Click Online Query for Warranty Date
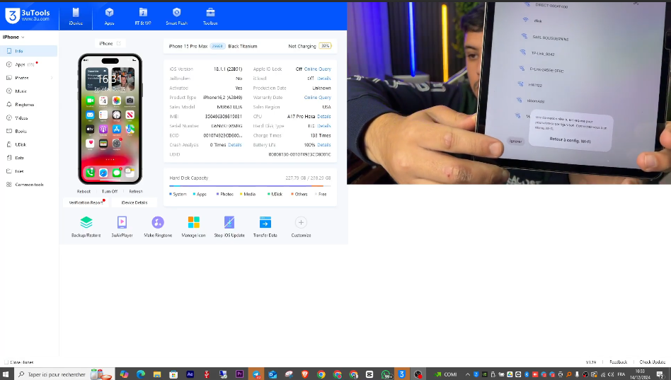 point(318,98)
